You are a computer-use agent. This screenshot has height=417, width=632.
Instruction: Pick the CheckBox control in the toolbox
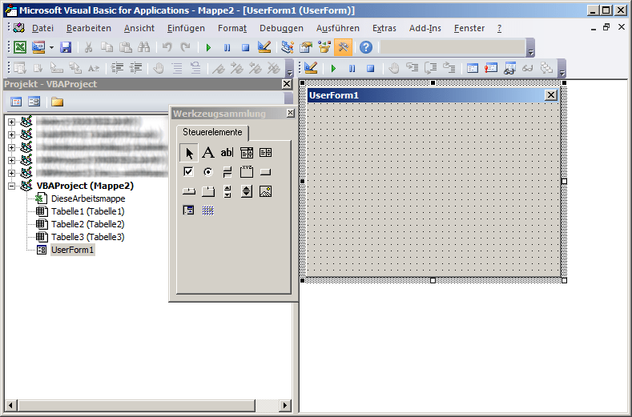[188, 172]
